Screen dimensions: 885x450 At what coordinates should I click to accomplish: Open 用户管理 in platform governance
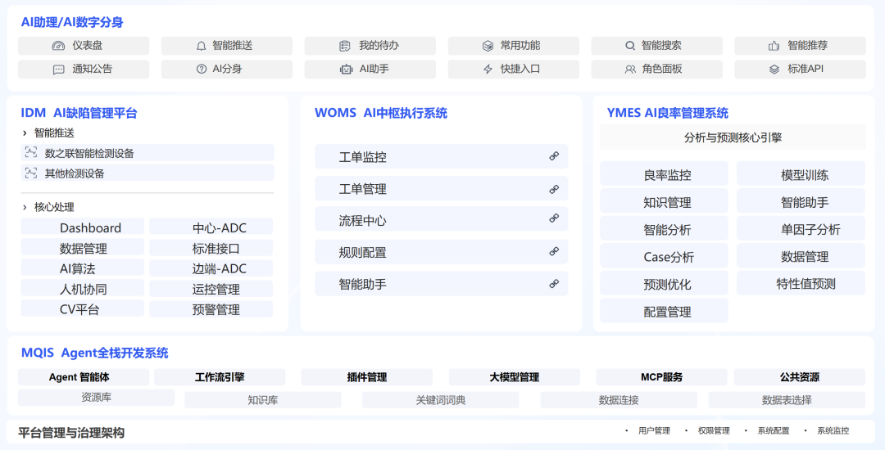(x=654, y=431)
